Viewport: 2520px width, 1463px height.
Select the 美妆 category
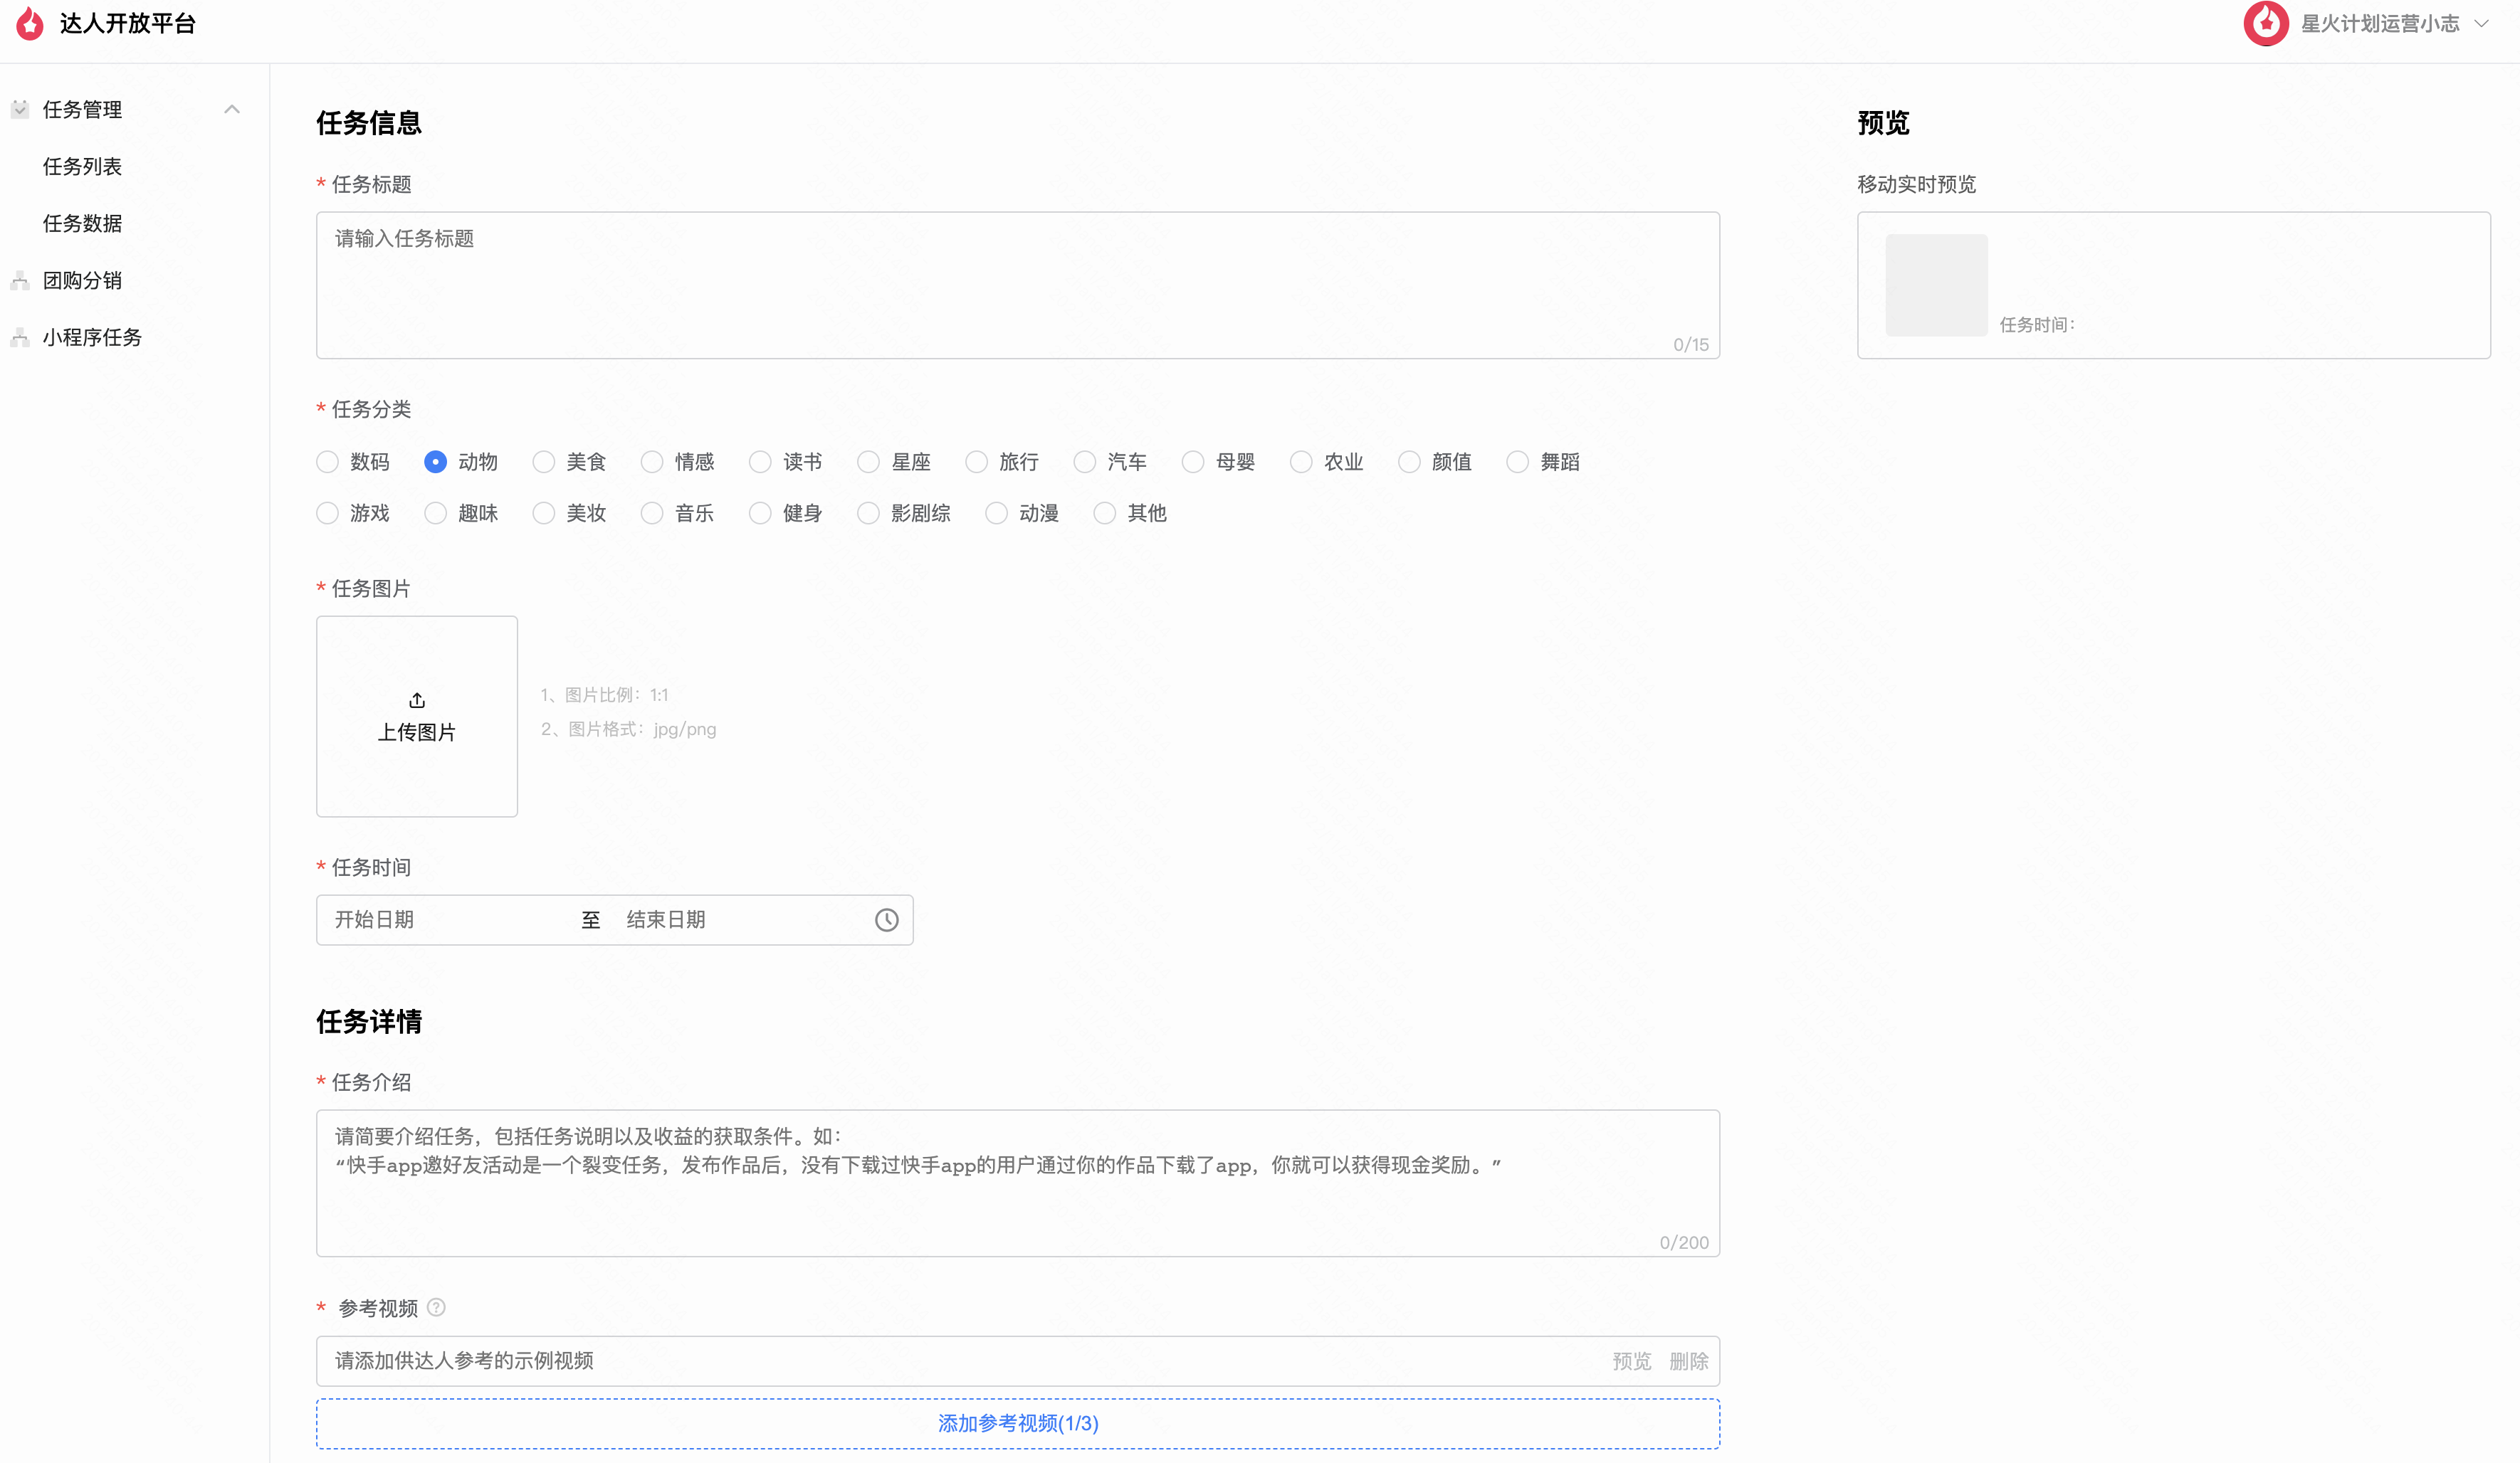tap(570, 512)
